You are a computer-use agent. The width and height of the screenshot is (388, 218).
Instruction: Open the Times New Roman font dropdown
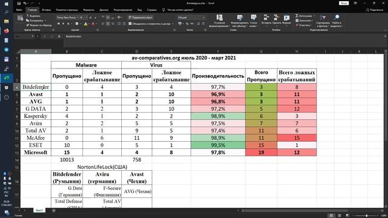pyautogui.click(x=77, y=18)
